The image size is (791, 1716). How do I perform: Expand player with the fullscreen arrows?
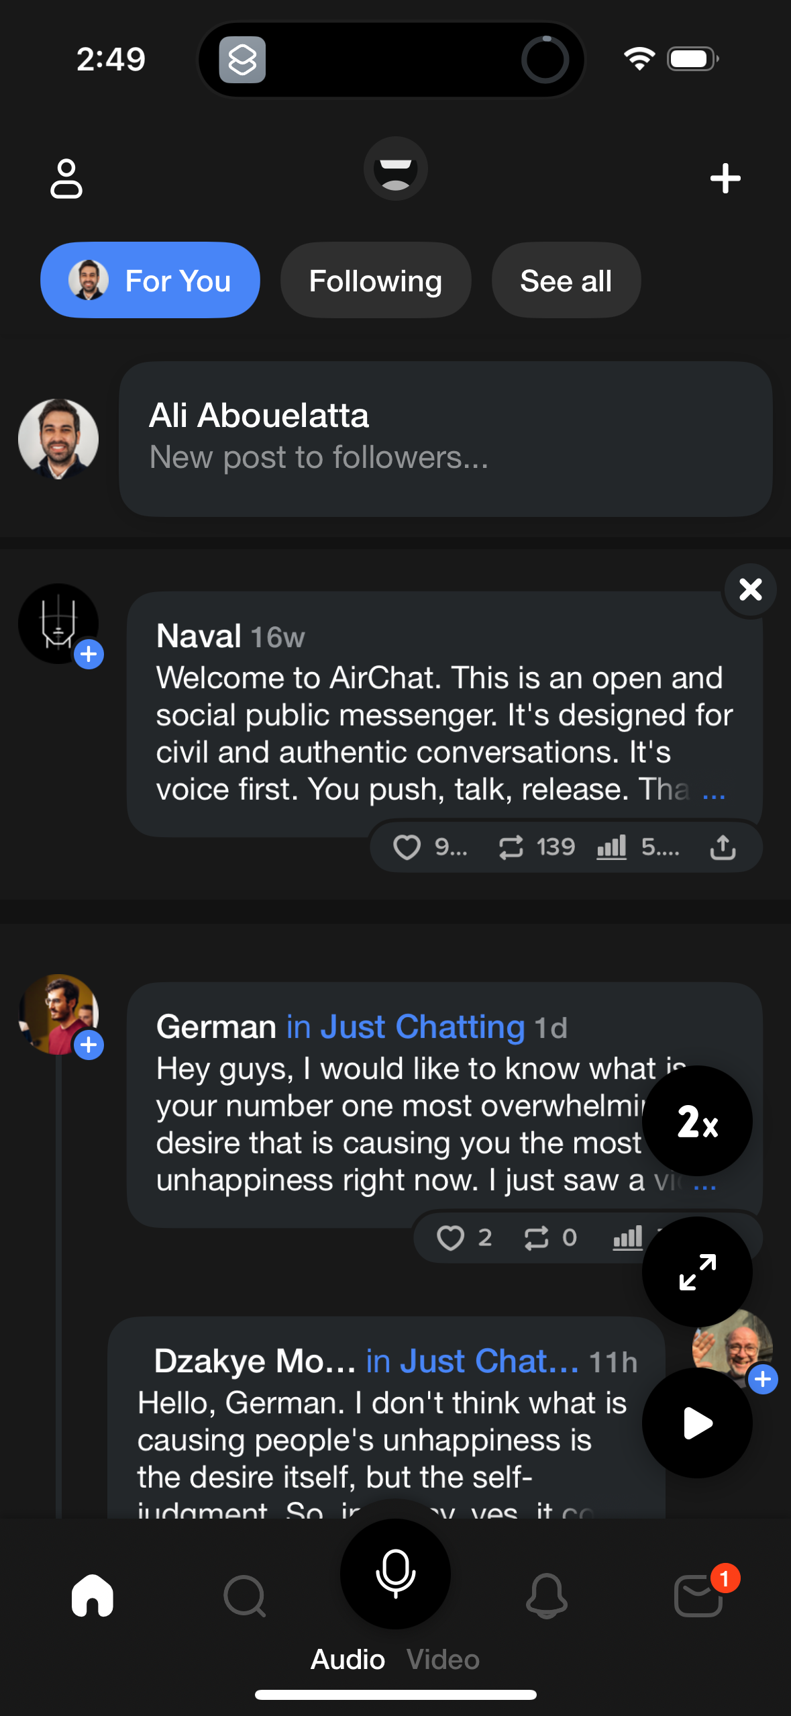pyautogui.click(x=697, y=1272)
